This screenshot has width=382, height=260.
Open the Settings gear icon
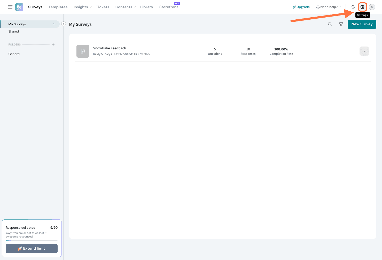(362, 7)
